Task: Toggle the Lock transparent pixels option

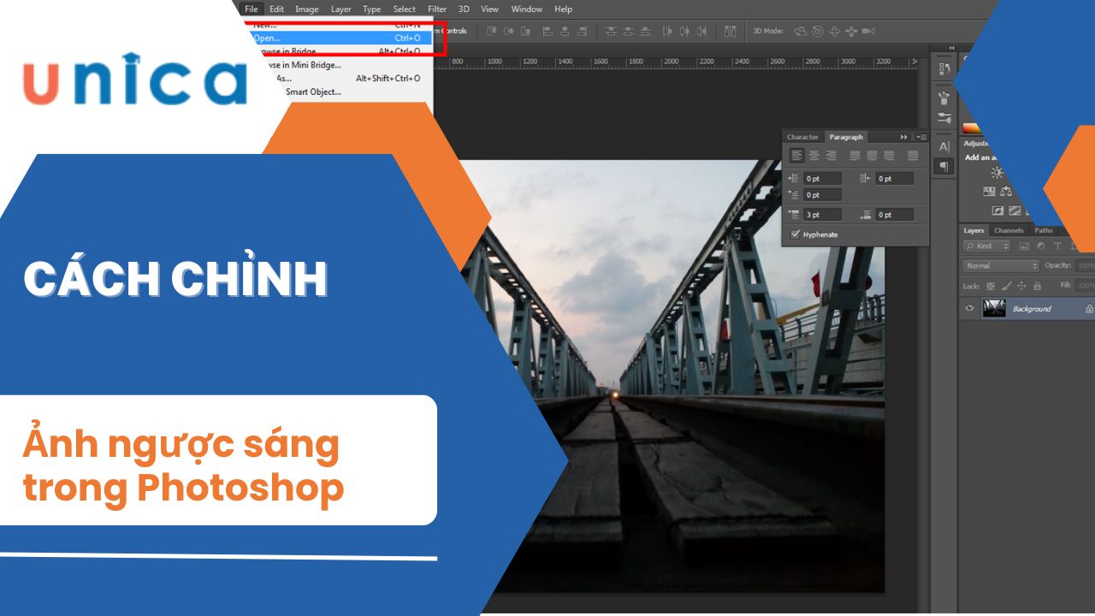Action: 991,286
